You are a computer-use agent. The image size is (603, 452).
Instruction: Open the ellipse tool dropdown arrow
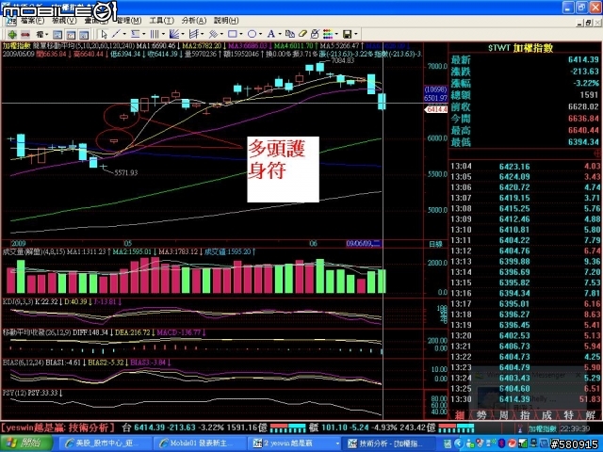coord(260,34)
